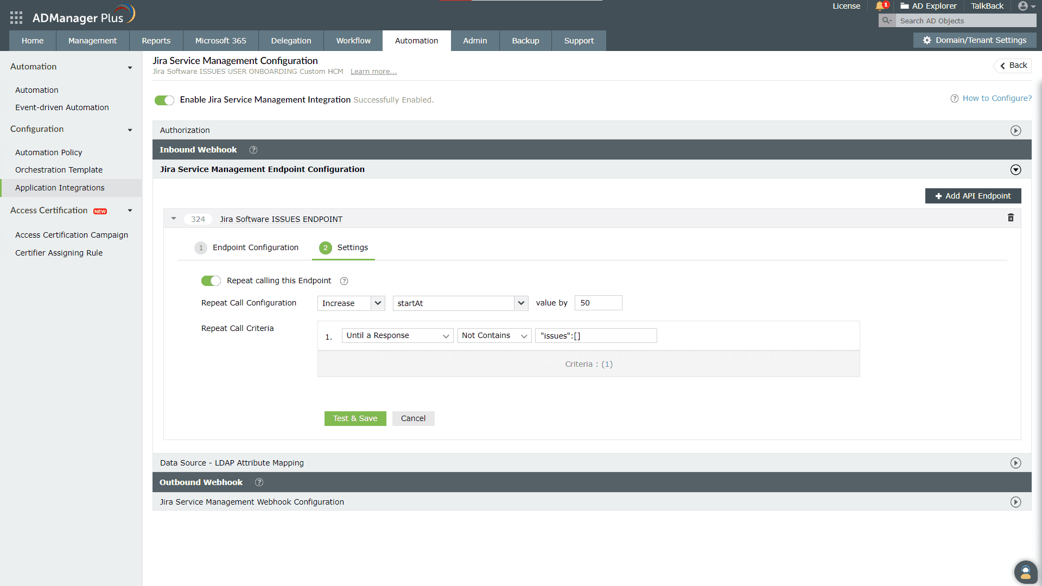Click the step 1 Endpoint Configuration circle
1042x586 pixels.
click(201, 248)
